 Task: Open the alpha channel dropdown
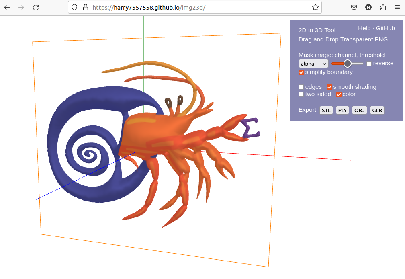click(x=313, y=63)
